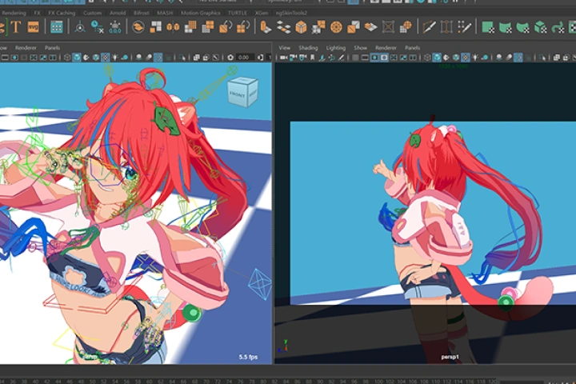576x384 pixels.
Task: Click the first green square checker shelf icon
Action: 488,27
